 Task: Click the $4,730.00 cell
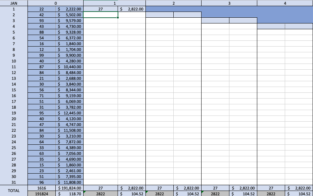coord(69,26)
